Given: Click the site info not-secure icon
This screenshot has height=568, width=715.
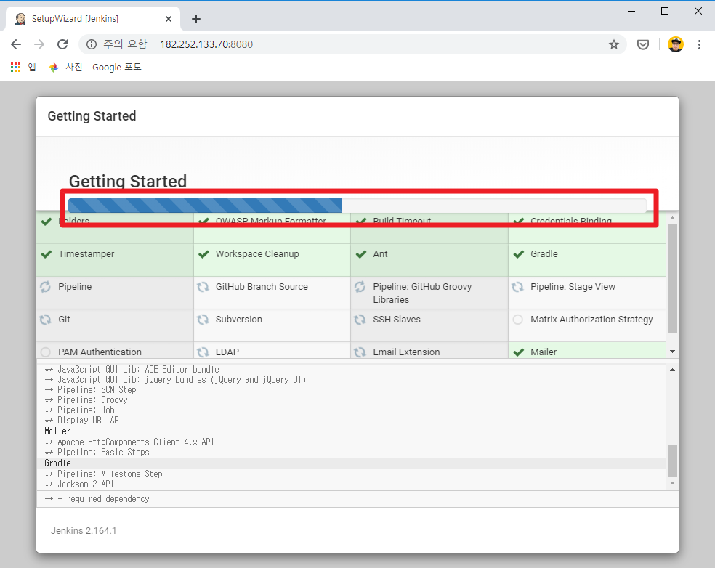Looking at the screenshot, I should 92,44.
